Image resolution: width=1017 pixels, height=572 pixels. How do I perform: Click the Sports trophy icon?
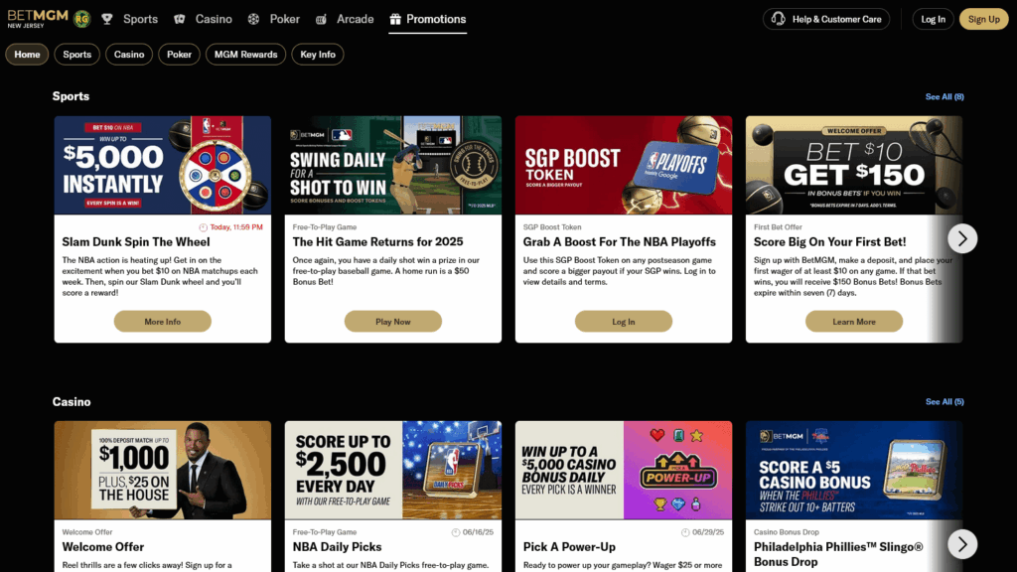tap(107, 19)
